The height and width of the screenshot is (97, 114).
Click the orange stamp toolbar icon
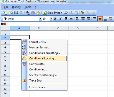(38, 13)
